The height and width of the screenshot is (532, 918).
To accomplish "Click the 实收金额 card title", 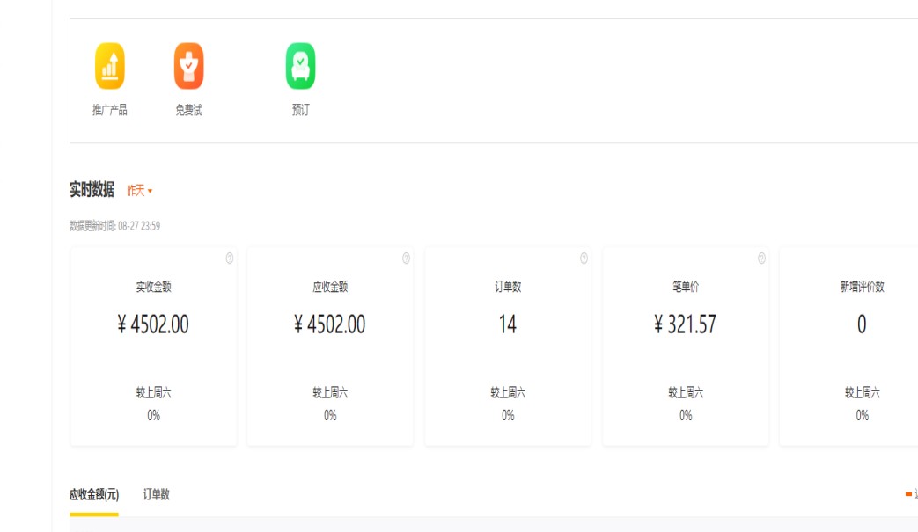I will point(153,287).
